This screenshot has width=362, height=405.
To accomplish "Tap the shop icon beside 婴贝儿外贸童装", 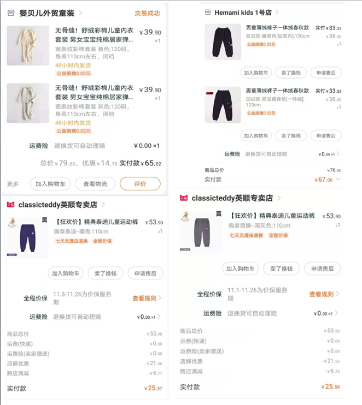I will pyautogui.click(x=11, y=13).
